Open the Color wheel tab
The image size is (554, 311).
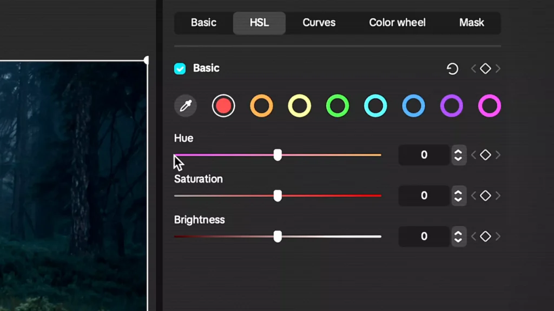(397, 23)
